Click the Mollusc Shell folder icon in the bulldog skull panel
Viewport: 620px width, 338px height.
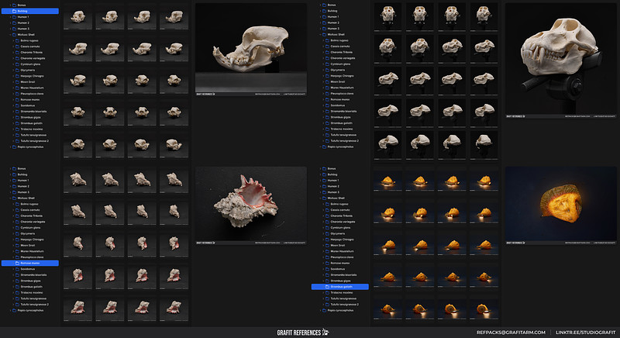coord(14,35)
